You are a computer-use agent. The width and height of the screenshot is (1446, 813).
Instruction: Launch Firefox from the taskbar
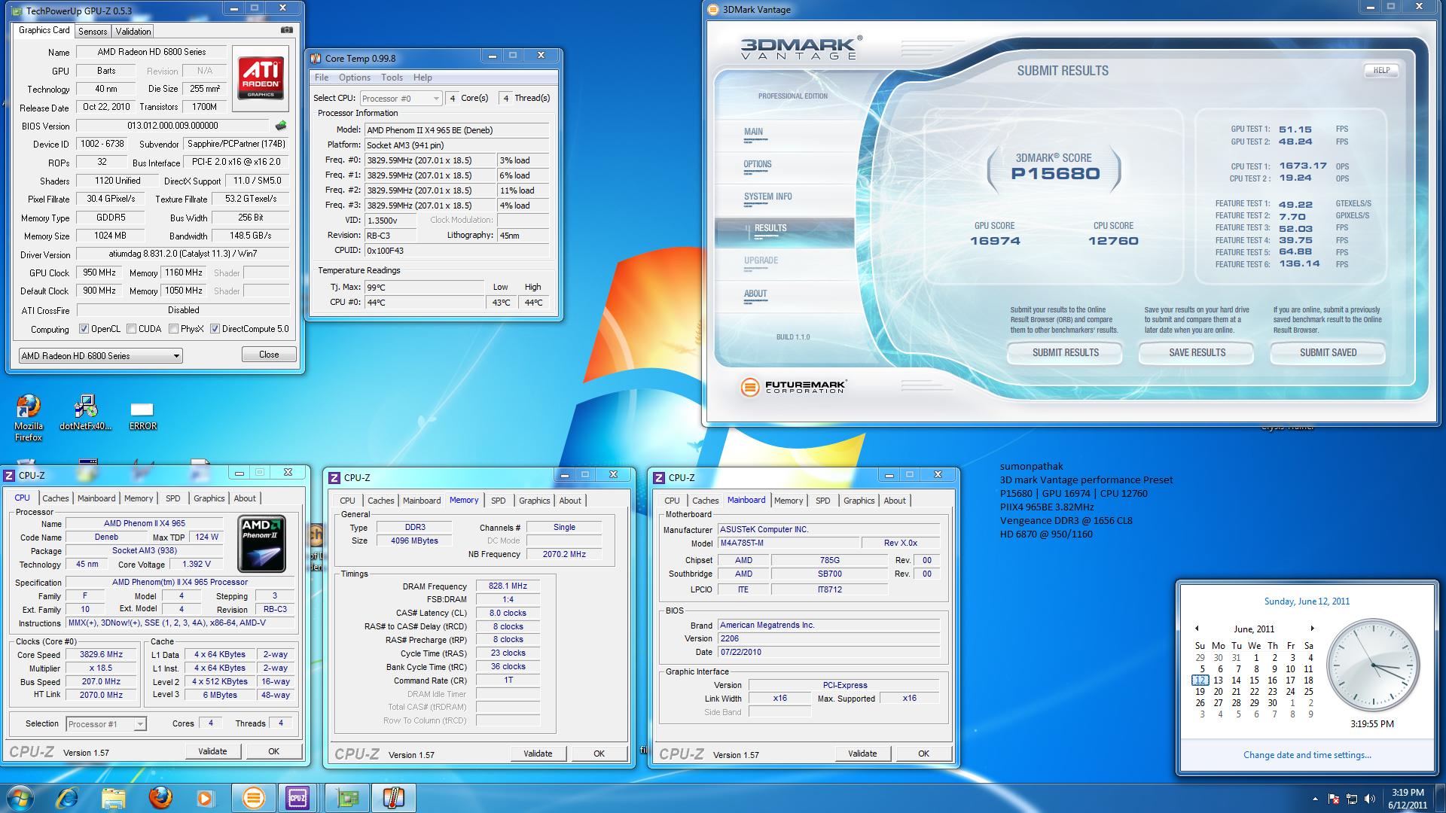click(160, 798)
